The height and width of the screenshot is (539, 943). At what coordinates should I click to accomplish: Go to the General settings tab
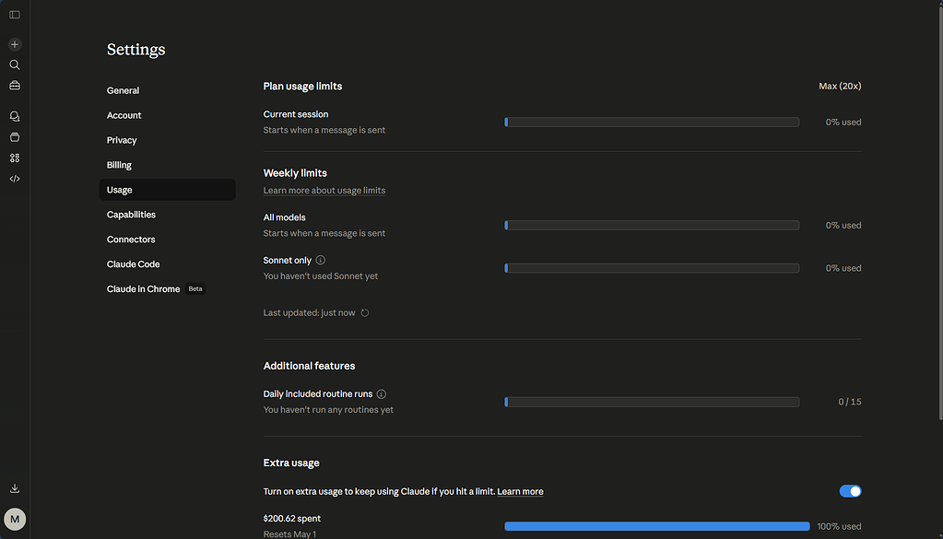click(167, 90)
